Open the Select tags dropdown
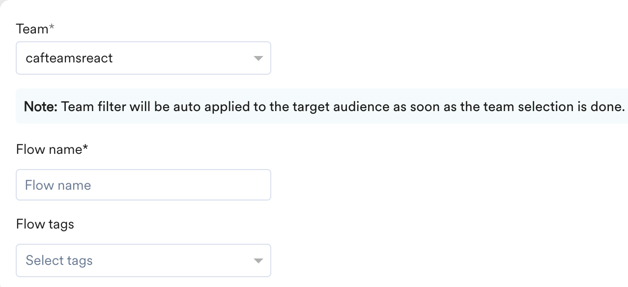Image resolution: width=628 pixels, height=287 pixels. pos(143,260)
